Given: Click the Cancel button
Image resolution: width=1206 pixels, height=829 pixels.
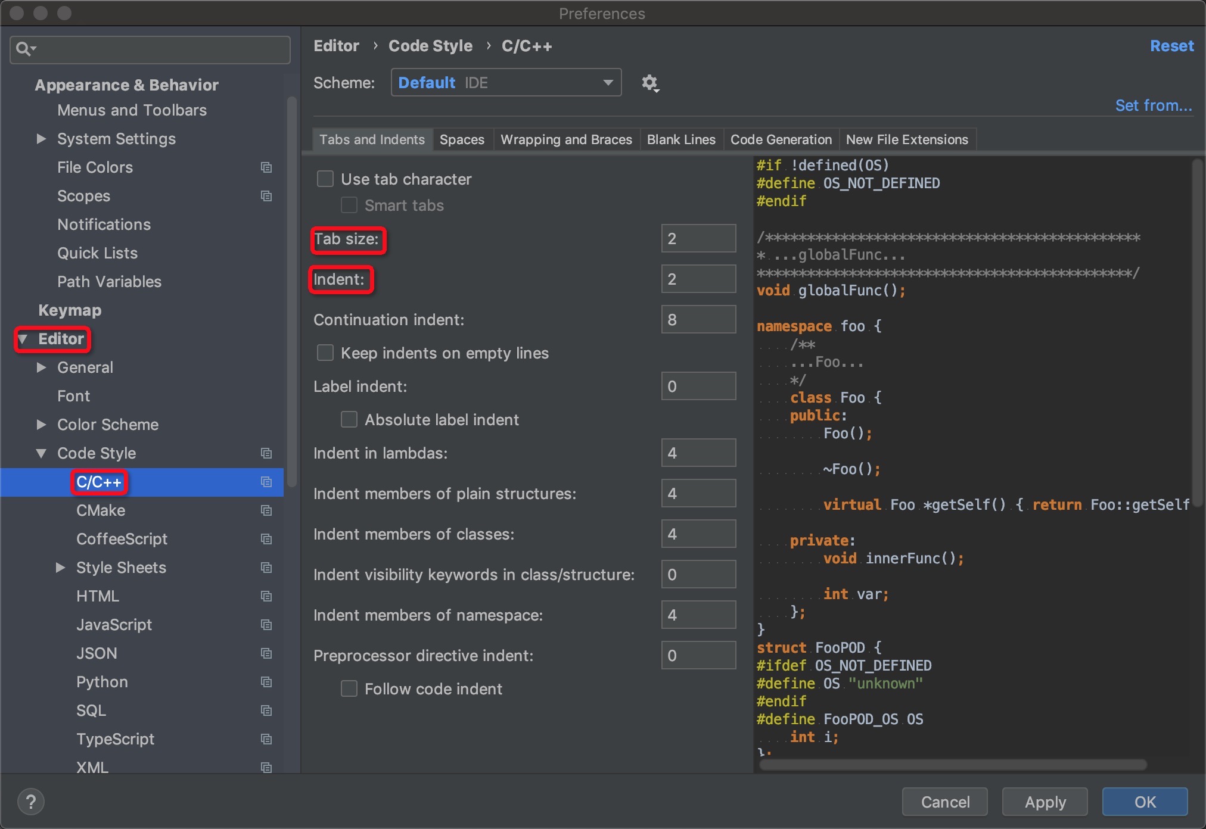Looking at the screenshot, I should (x=945, y=802).
